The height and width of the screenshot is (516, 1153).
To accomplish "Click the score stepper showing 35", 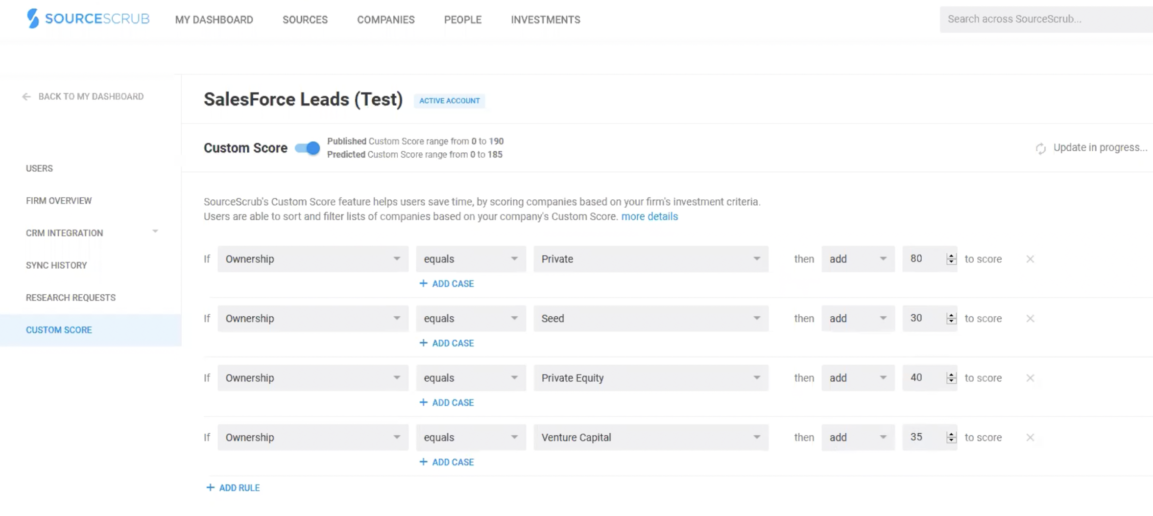I will tap(951, 438).
